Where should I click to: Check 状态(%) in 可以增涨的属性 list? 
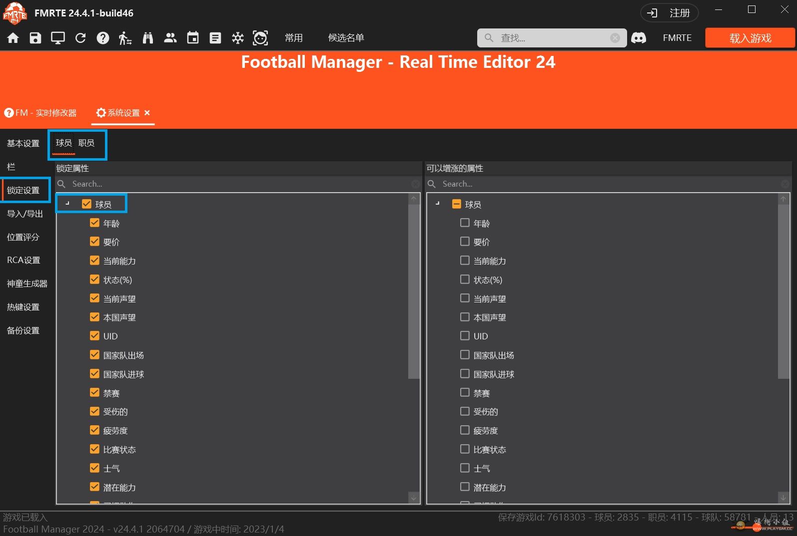point(465,279)
